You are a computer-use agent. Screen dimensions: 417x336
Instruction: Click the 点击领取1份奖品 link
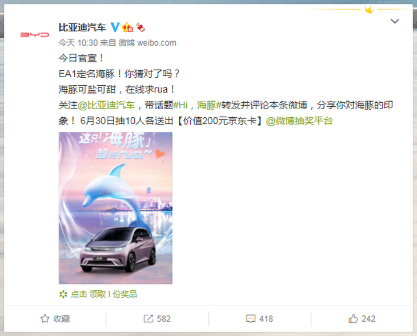pyautogui.click(x=104, y=294)
